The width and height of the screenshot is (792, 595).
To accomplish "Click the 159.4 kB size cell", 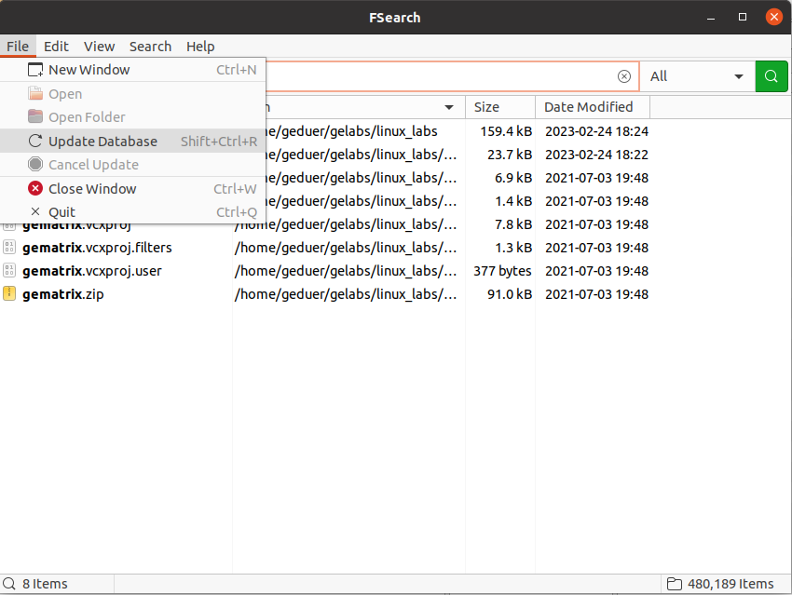I will click(506, 131).
